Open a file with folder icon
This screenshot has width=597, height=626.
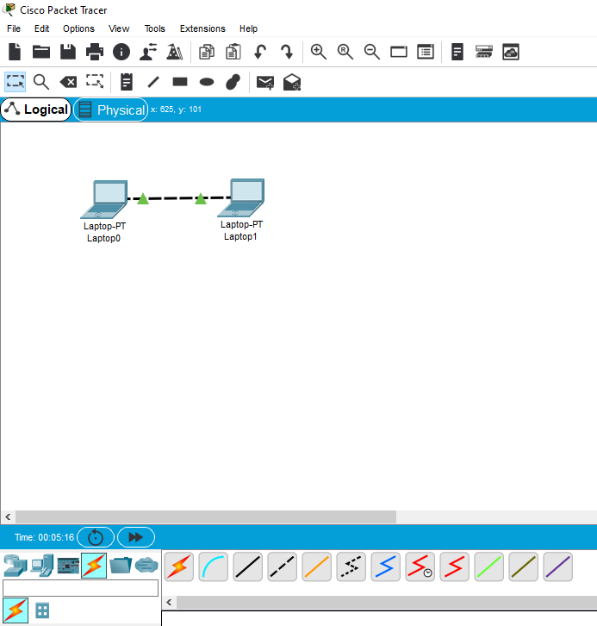[x=41, y=52]
